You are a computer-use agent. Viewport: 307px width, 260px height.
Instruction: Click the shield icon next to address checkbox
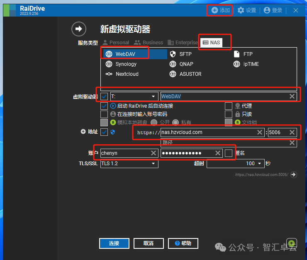click(112, 132)
